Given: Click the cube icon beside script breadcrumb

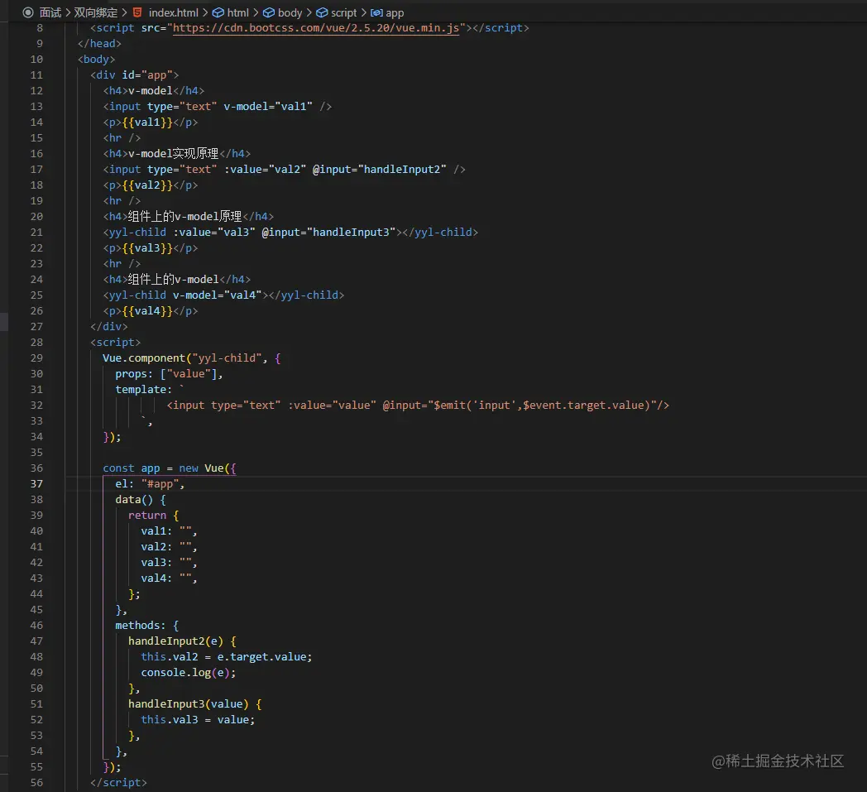Looking at the screenshot, I should tap(322, 12).
